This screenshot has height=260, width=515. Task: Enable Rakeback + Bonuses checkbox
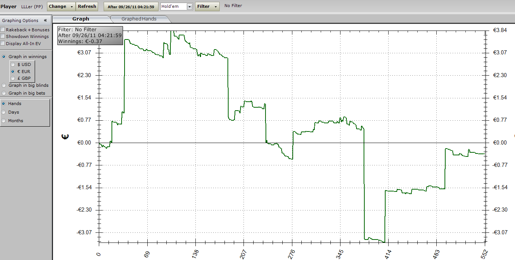tap(3, 29)
